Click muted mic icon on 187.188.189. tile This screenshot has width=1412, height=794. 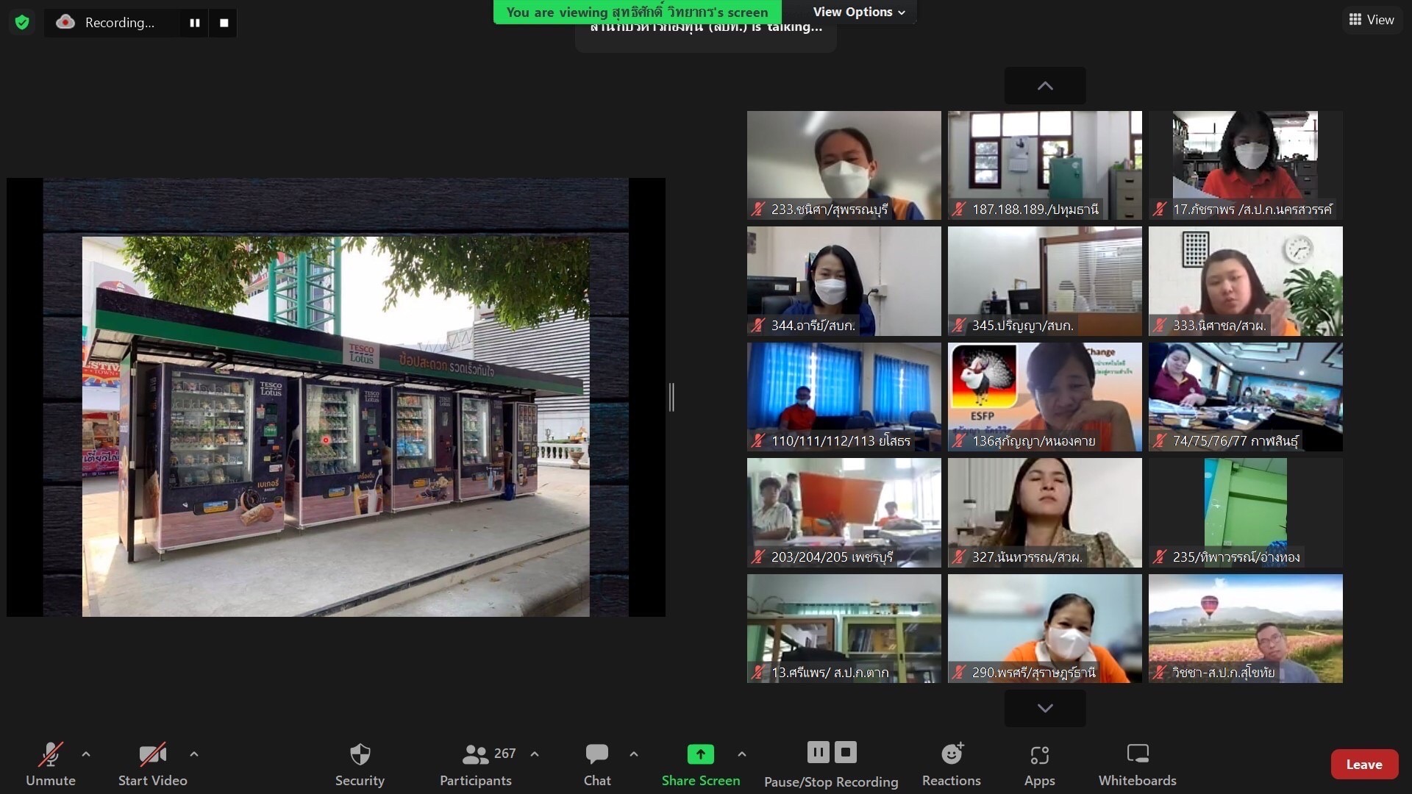tap(959, 210)
